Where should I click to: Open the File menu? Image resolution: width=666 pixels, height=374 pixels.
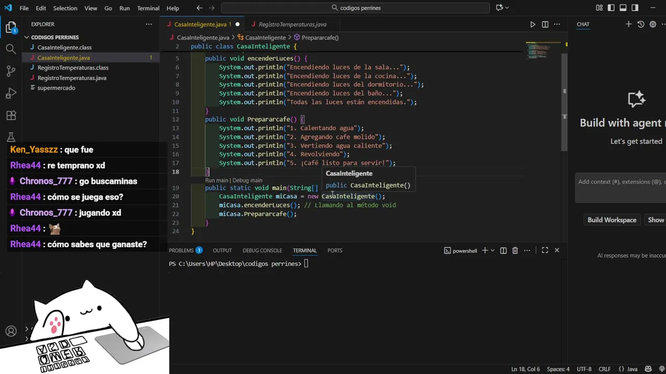click(x=24, y=8)
